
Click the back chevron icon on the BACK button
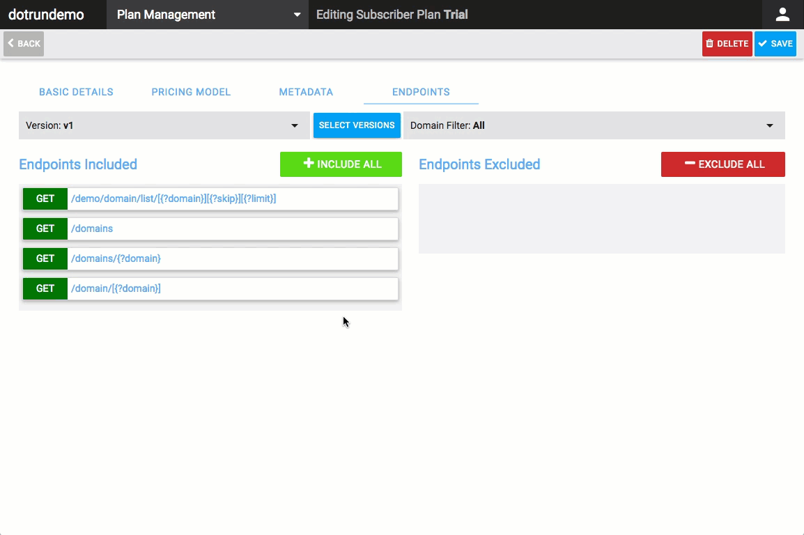(10, 43)
